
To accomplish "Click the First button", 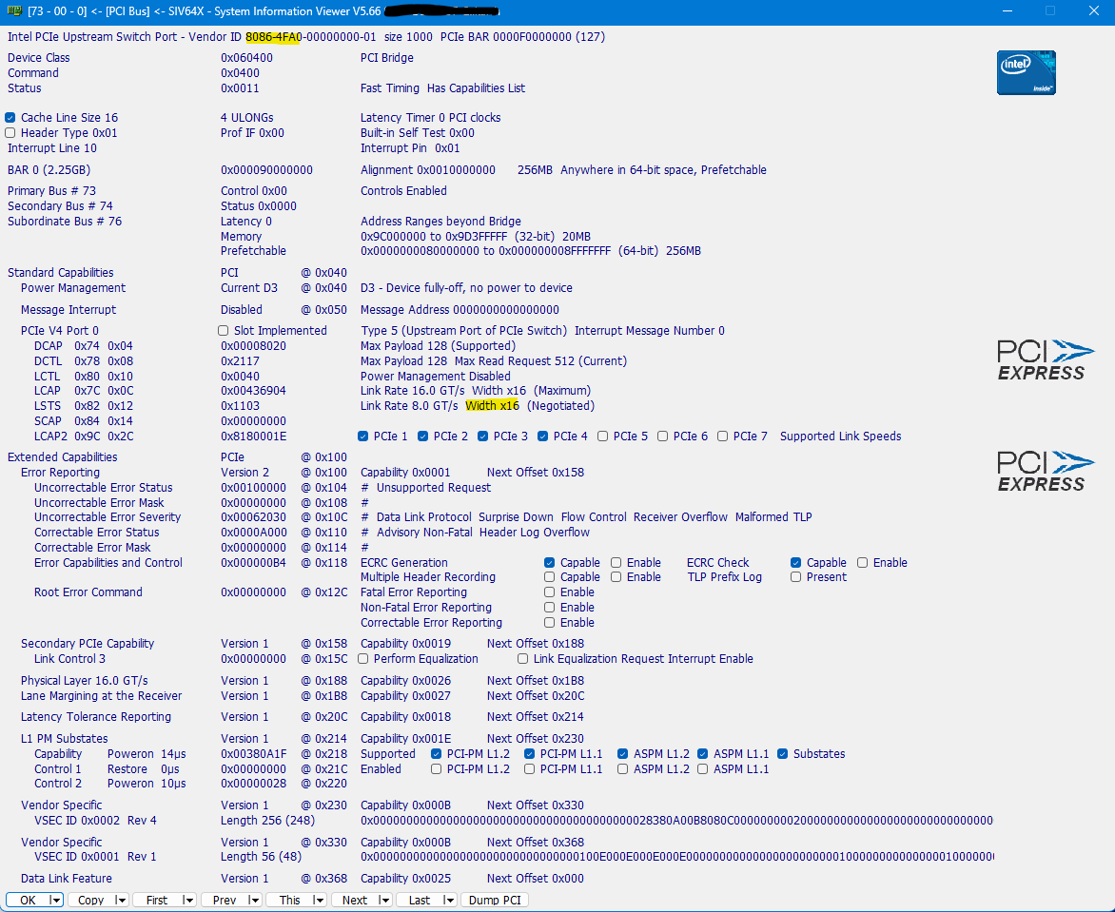I will [157, 900].
